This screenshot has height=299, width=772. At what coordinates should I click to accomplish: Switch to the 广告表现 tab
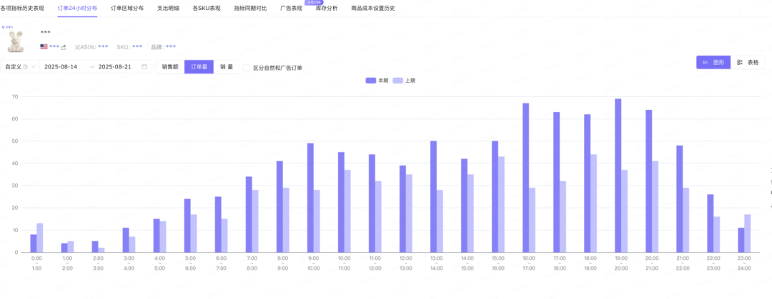pyautogui.click(x=291, y=9)
